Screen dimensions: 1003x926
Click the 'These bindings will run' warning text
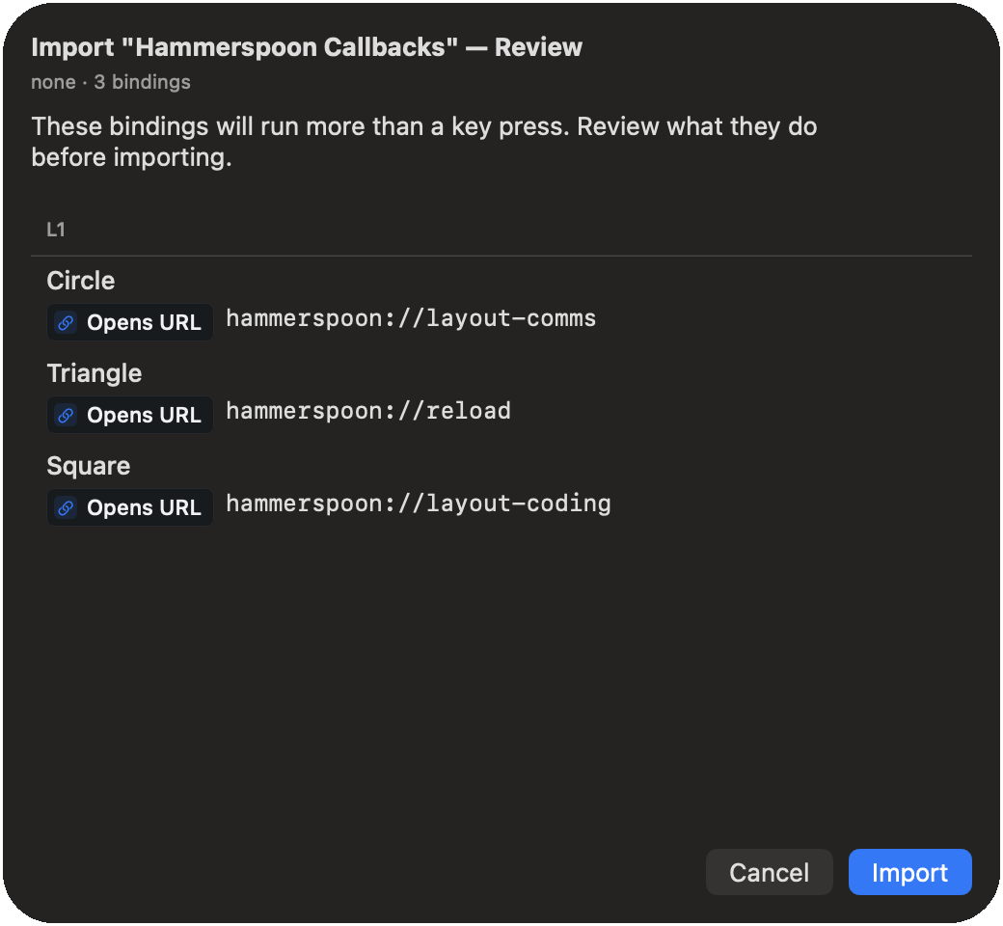point(424,142)
